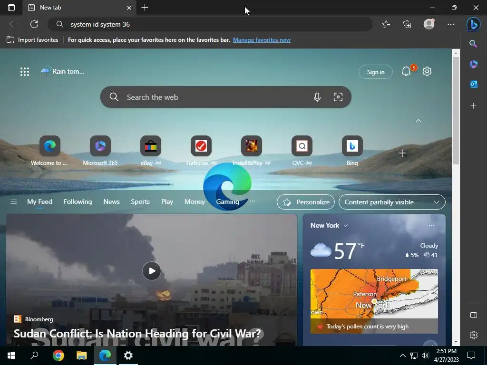Show hidden system tray icons

(x=402, y=355)
